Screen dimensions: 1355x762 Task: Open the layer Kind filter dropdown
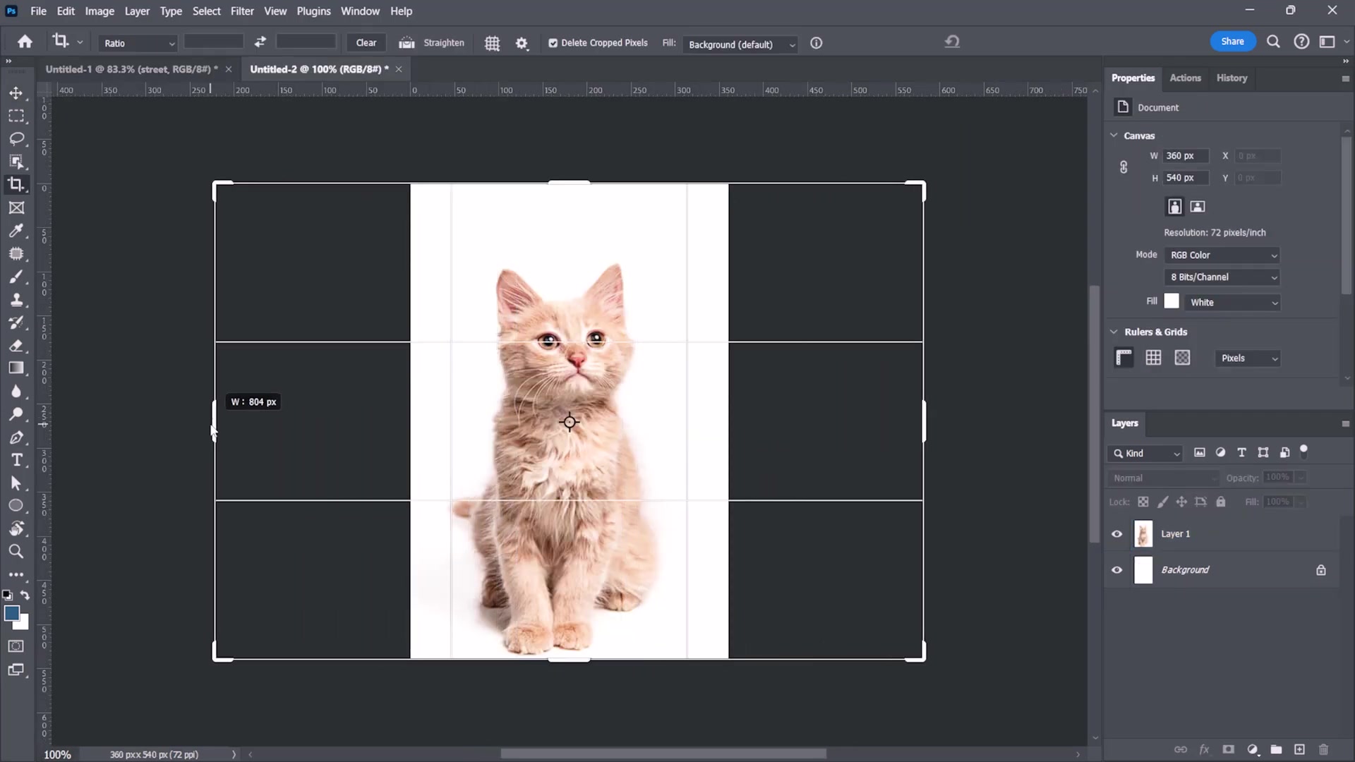click(1145, 453)
